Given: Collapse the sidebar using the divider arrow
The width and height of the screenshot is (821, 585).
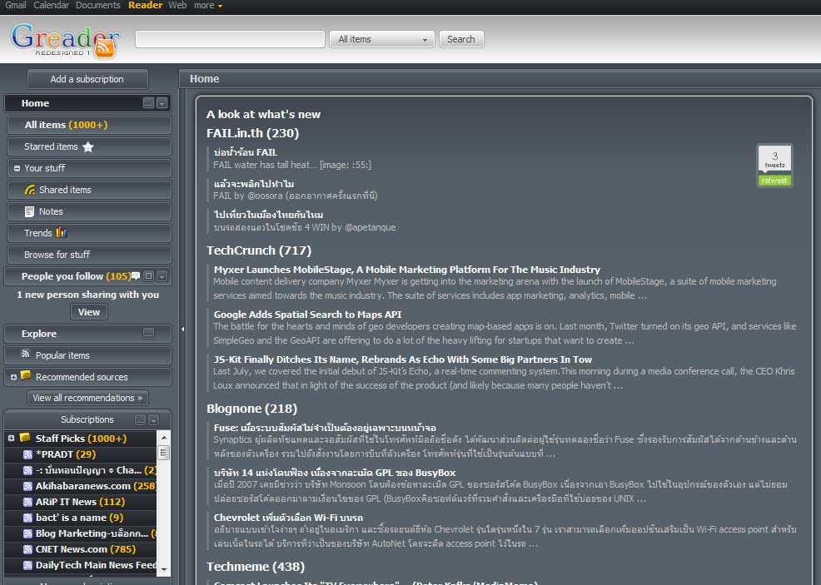Looking at the screenshot, I should click(182, 330).
